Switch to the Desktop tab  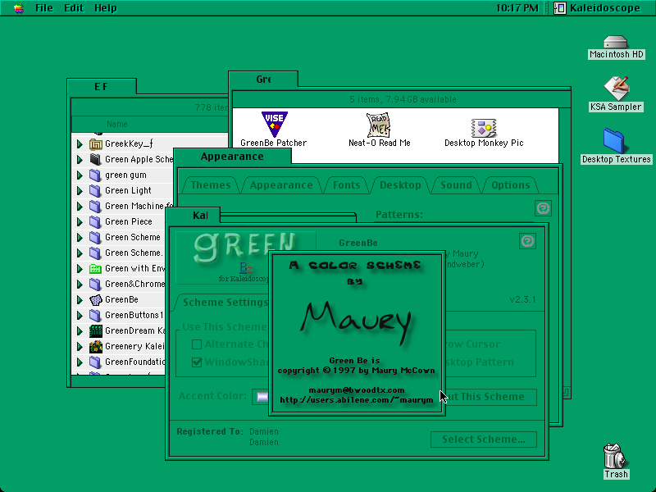[400, 185]
